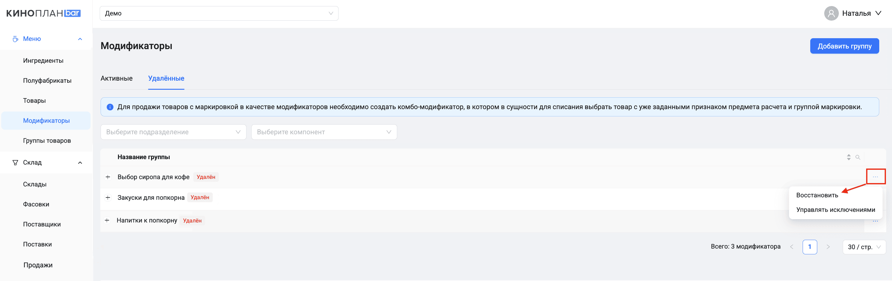Switch to the Активные tab
This screenshot has height=281, width=892.
tap(116, 79)
